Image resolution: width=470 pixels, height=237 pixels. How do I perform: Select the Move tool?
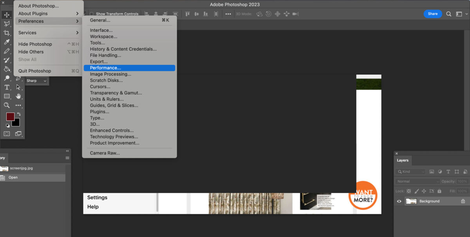coord(6,16)
